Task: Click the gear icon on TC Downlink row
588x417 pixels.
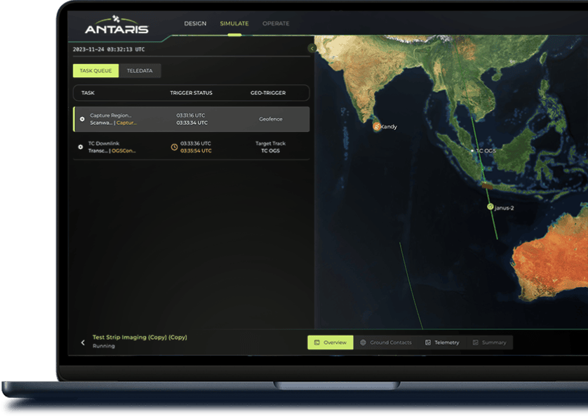Action: [x=80, y=147]
